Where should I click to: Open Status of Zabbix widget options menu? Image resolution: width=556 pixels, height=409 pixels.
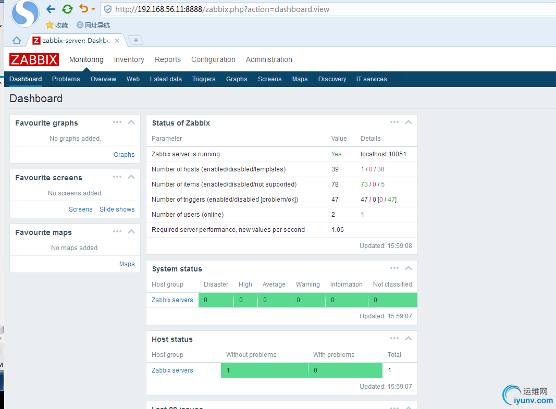[394, 122]
